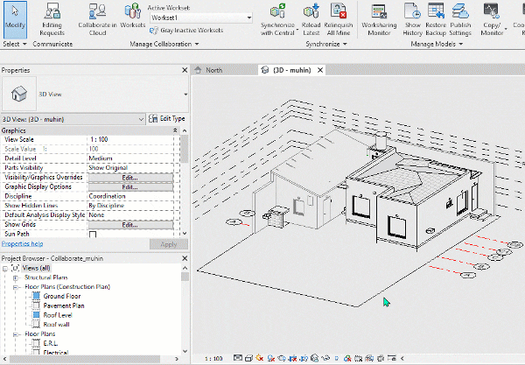
Task: Open Worksharing Monitor
Action: tap(379, 19)
